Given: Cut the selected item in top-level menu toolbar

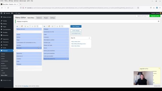Looking at the screenshot, I should pyautogui.click(x=17, y=26).
